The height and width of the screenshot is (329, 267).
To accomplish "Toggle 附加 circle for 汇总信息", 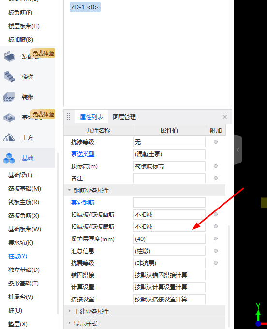I will click(216, 251).
